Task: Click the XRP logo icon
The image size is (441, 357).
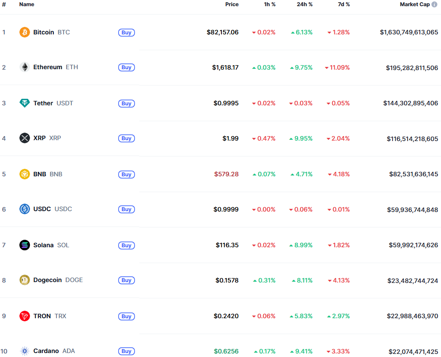Action: [25, 138]
